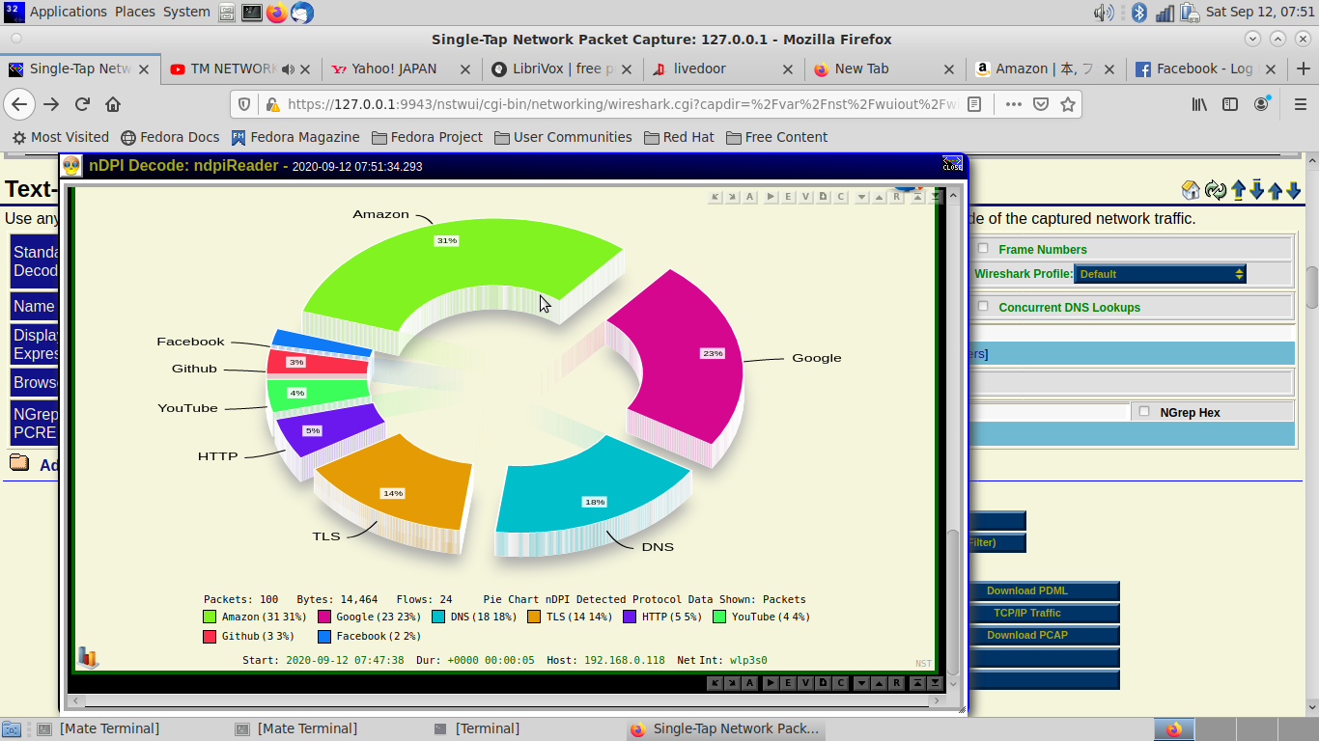Save page to Pocket

[x=1041, y=104]
